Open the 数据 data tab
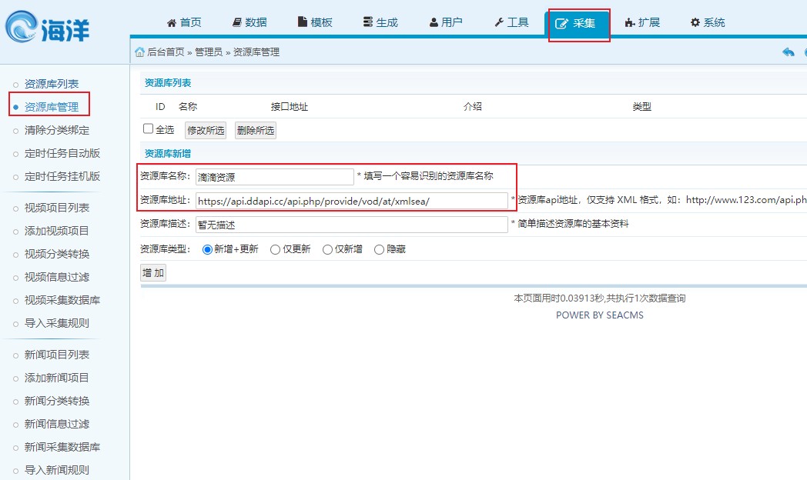Viewport: 807px width, 480px height. 249,22
